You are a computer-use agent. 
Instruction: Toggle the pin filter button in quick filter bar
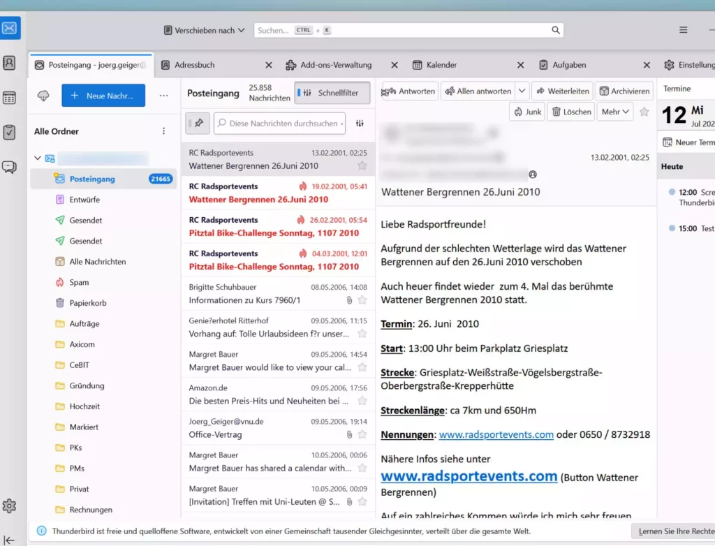[x=198, y=123]
